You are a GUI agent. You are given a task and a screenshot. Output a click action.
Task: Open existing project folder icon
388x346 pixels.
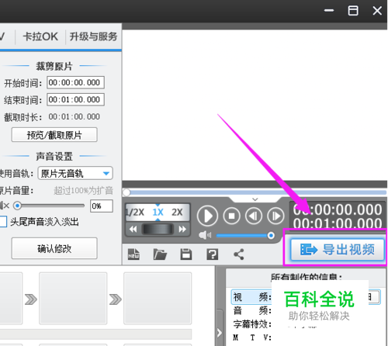160,254
